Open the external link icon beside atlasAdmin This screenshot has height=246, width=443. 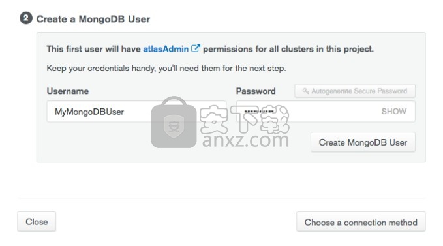click(196, 48)
